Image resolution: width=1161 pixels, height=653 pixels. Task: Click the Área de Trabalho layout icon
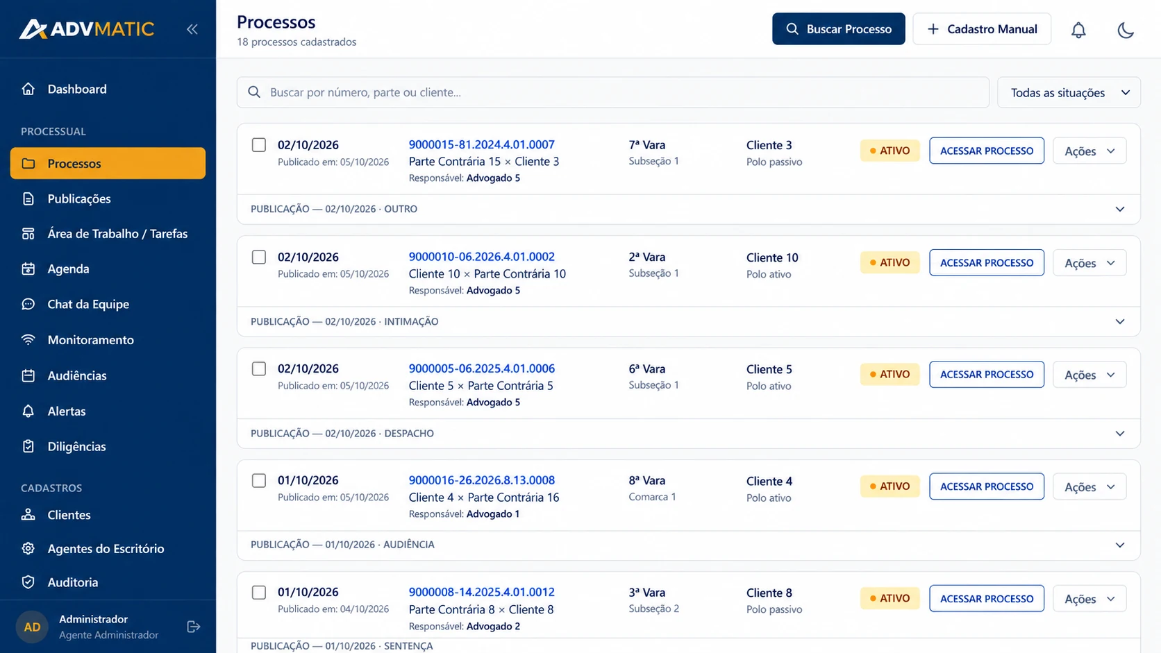pos(28,234)
